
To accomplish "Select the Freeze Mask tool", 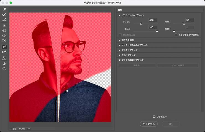I will click(4, 47).
